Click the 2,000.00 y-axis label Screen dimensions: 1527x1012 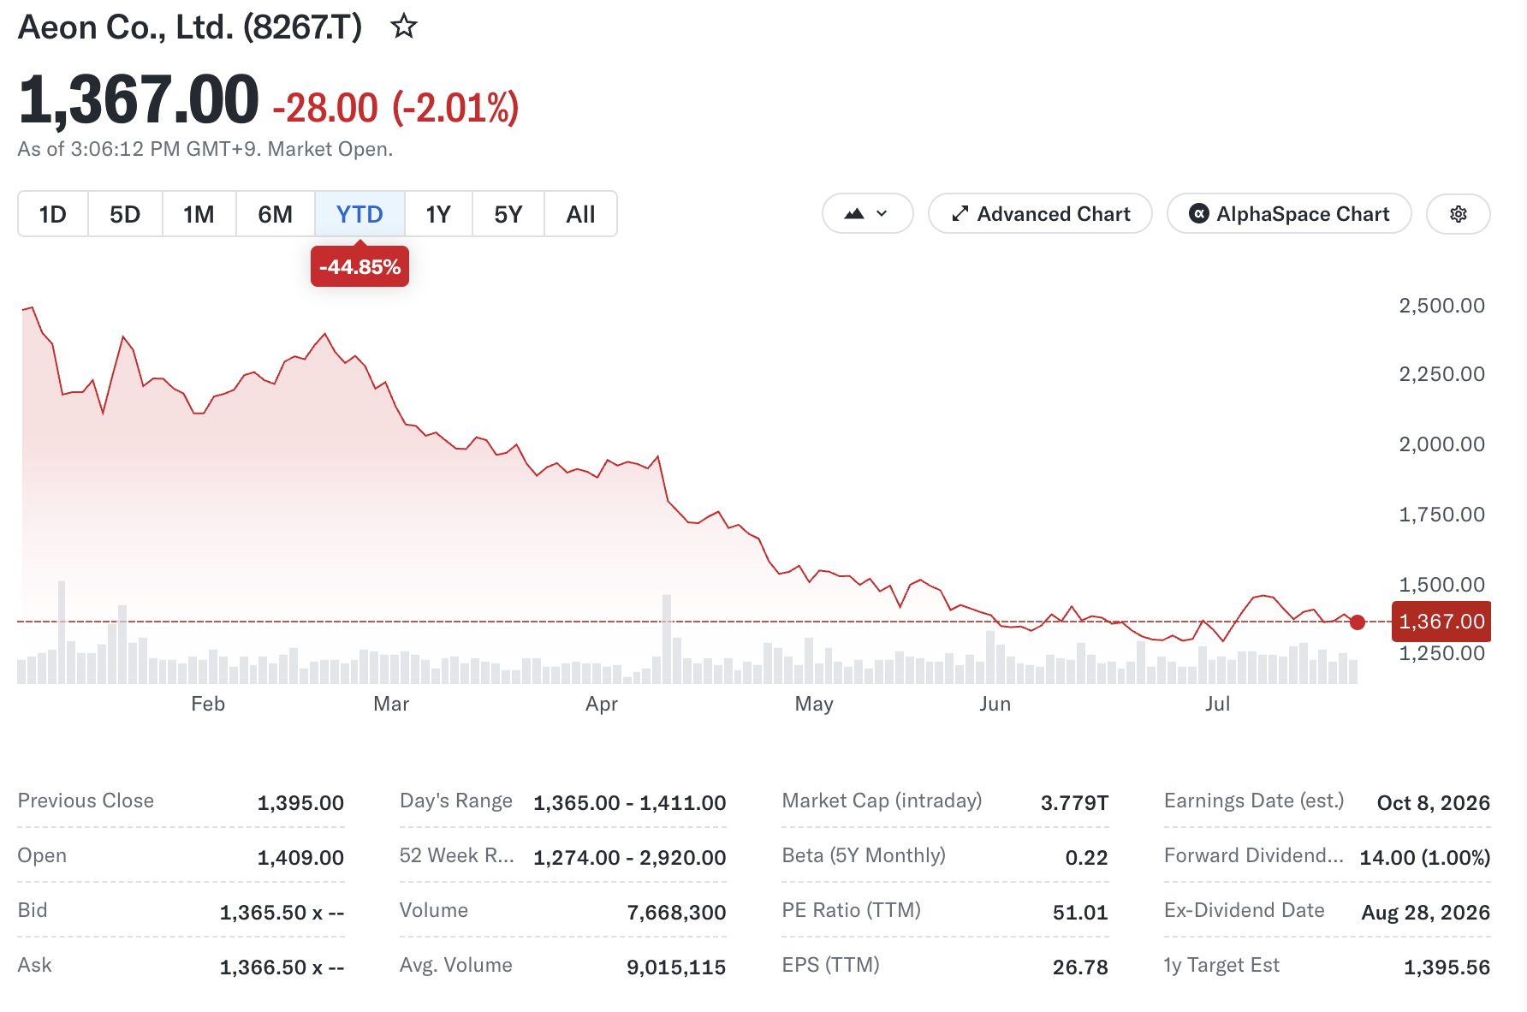coord(1441,444)
